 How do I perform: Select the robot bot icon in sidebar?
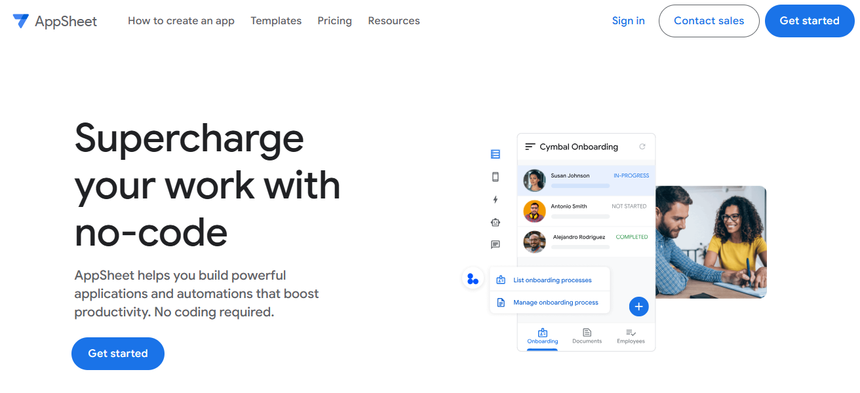click(x=496, y=222)
